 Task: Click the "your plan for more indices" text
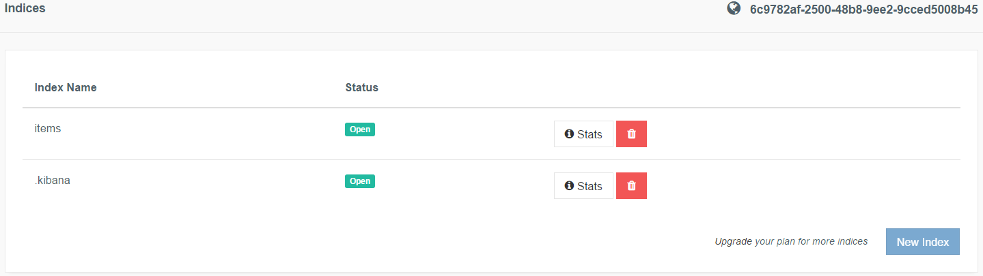point(811,241)
